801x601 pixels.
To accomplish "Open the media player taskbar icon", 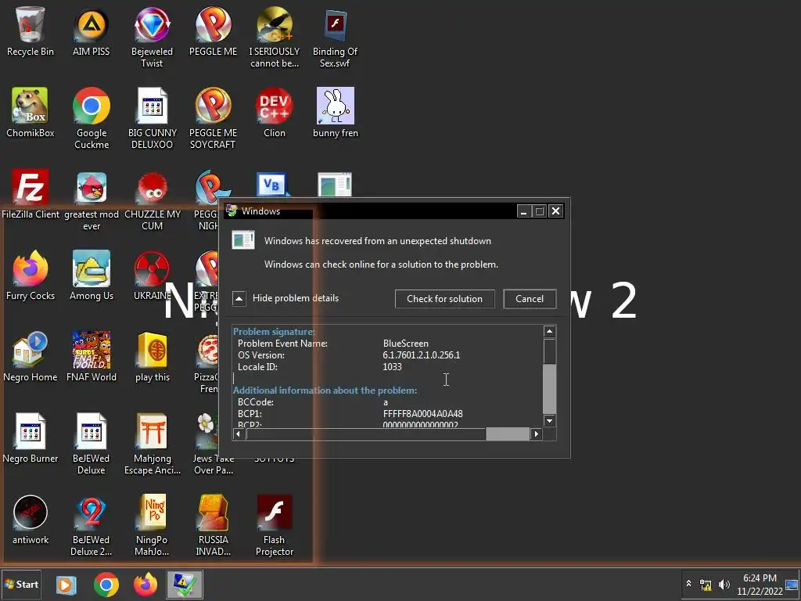I will [66, 585].
